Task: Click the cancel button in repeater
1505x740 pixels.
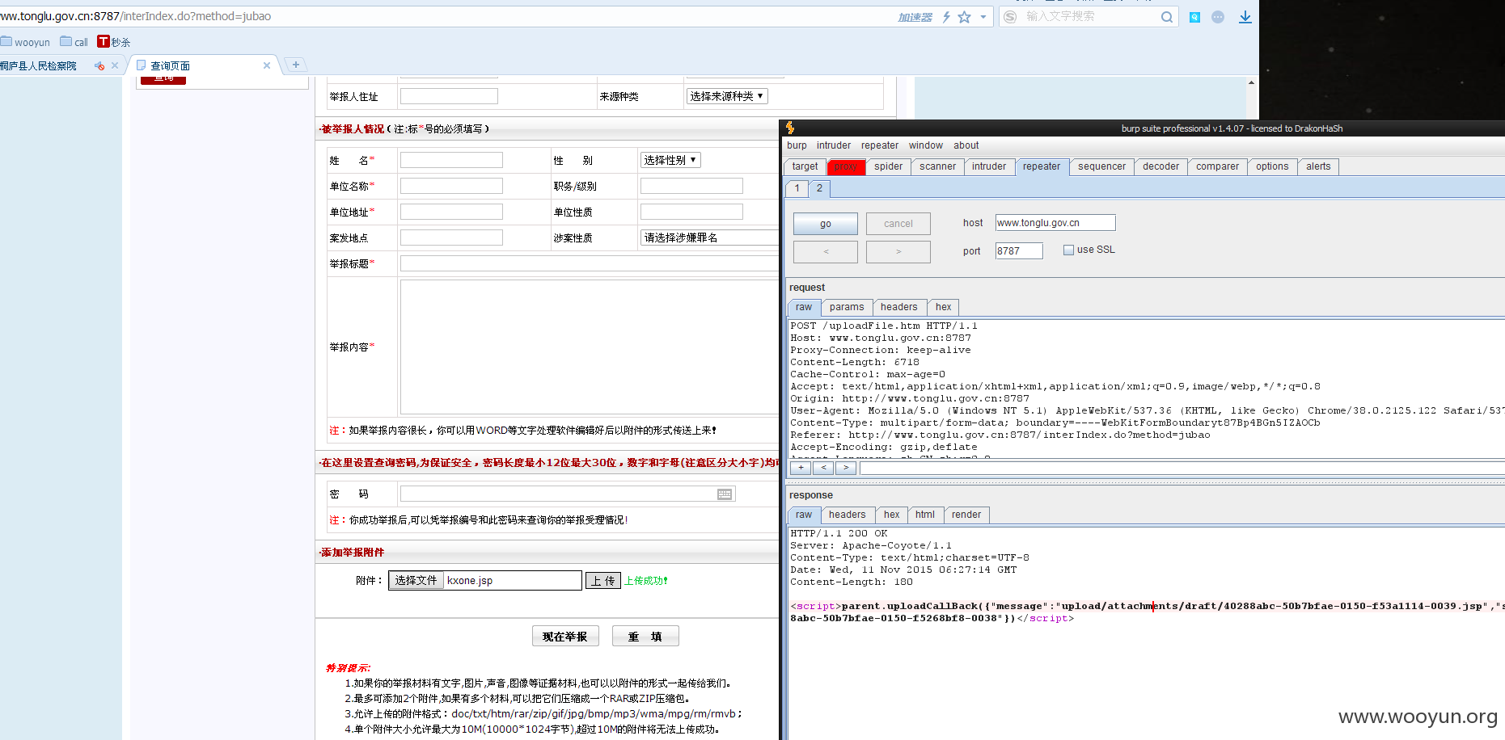Action: click(898, 224)
